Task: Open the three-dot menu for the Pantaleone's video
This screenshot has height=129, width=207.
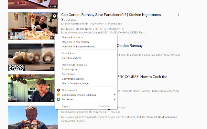Action: (x=179, y=14)
